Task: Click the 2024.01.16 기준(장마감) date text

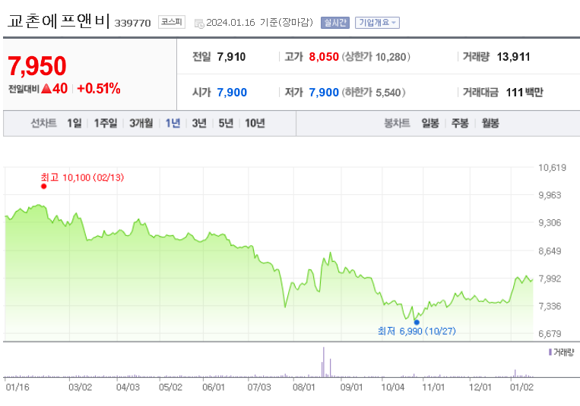Action: (259, 23)
